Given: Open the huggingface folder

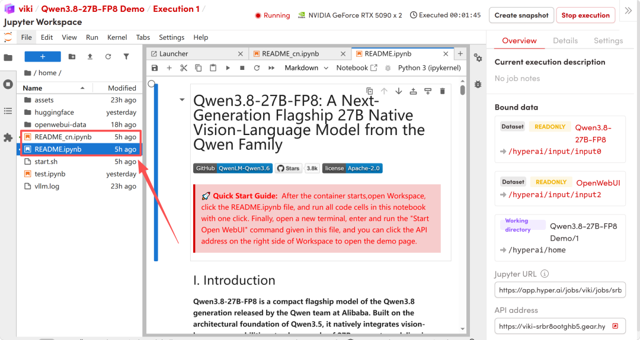Looking at the screenshot, I should (79, 112).
